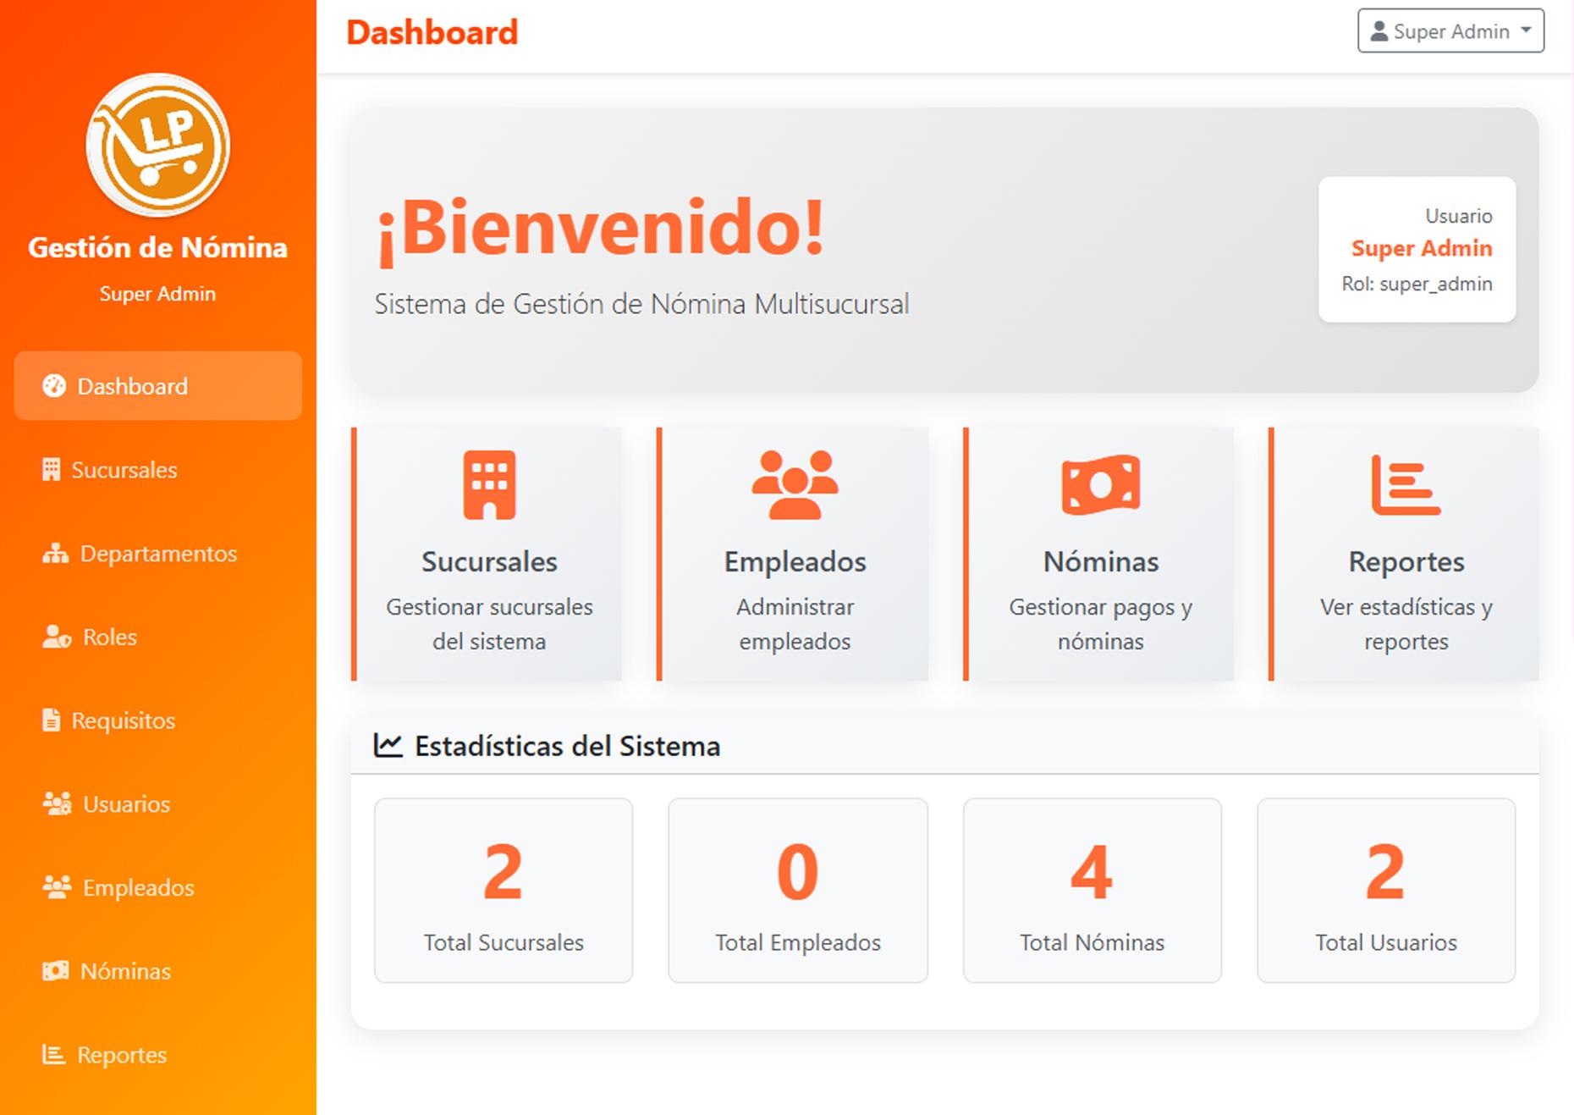The width and height of the screenshot is (1574, 1115).
Task: Click the large bar chart icon on Reportes card
Action: tap(1406, 485)
